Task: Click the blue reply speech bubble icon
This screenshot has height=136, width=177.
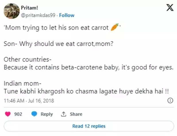Action: [34, 114]
